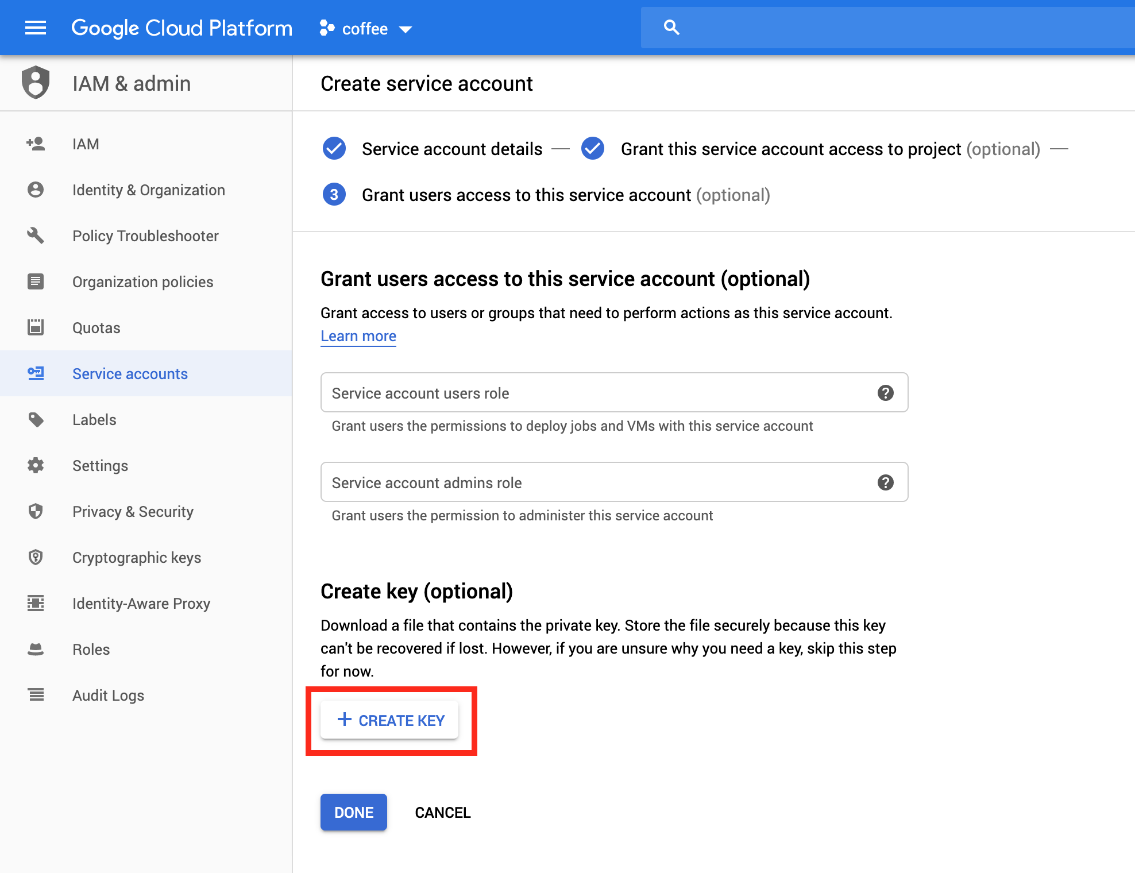Click the CANCEL button
Image resolution: width=1135 pixels, height=873 pixels.
click(443, 812)
